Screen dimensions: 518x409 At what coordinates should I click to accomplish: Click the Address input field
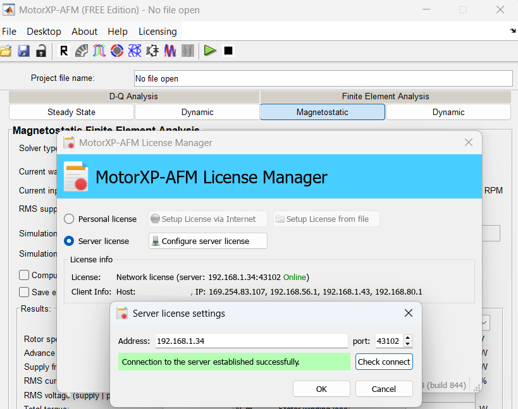(250, 341)
